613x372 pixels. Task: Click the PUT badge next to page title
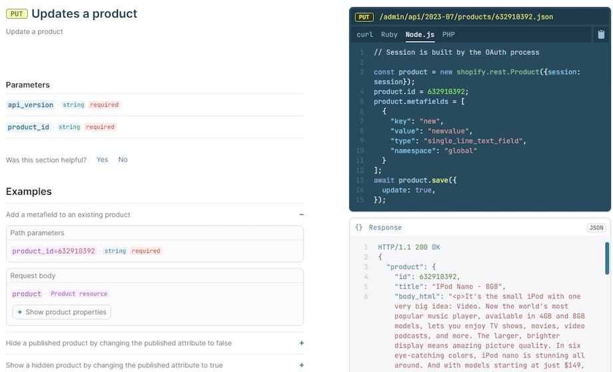[17, 14]
